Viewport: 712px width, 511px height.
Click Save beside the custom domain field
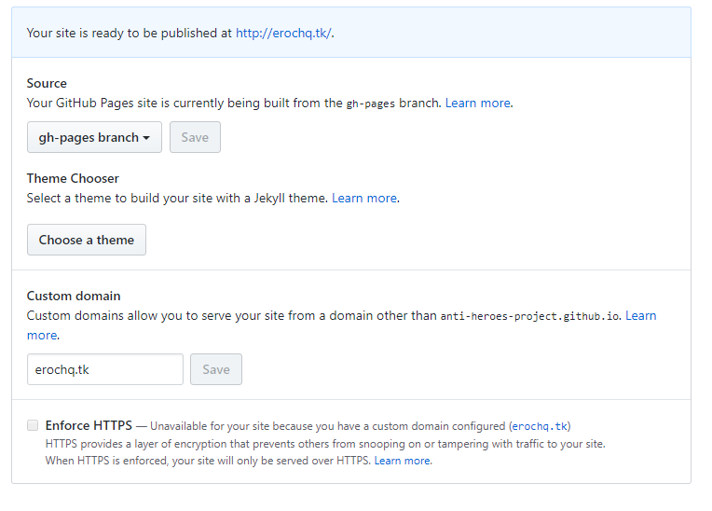coord(216,370)
